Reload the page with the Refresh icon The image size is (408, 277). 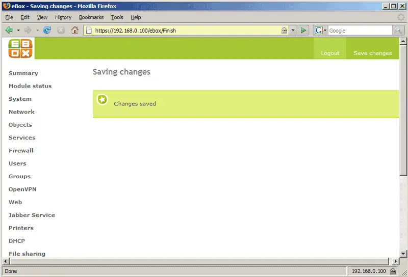(x=47, y=30)
